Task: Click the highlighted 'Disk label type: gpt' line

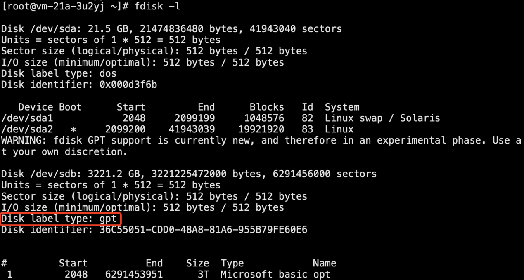Action: [59, 219]
